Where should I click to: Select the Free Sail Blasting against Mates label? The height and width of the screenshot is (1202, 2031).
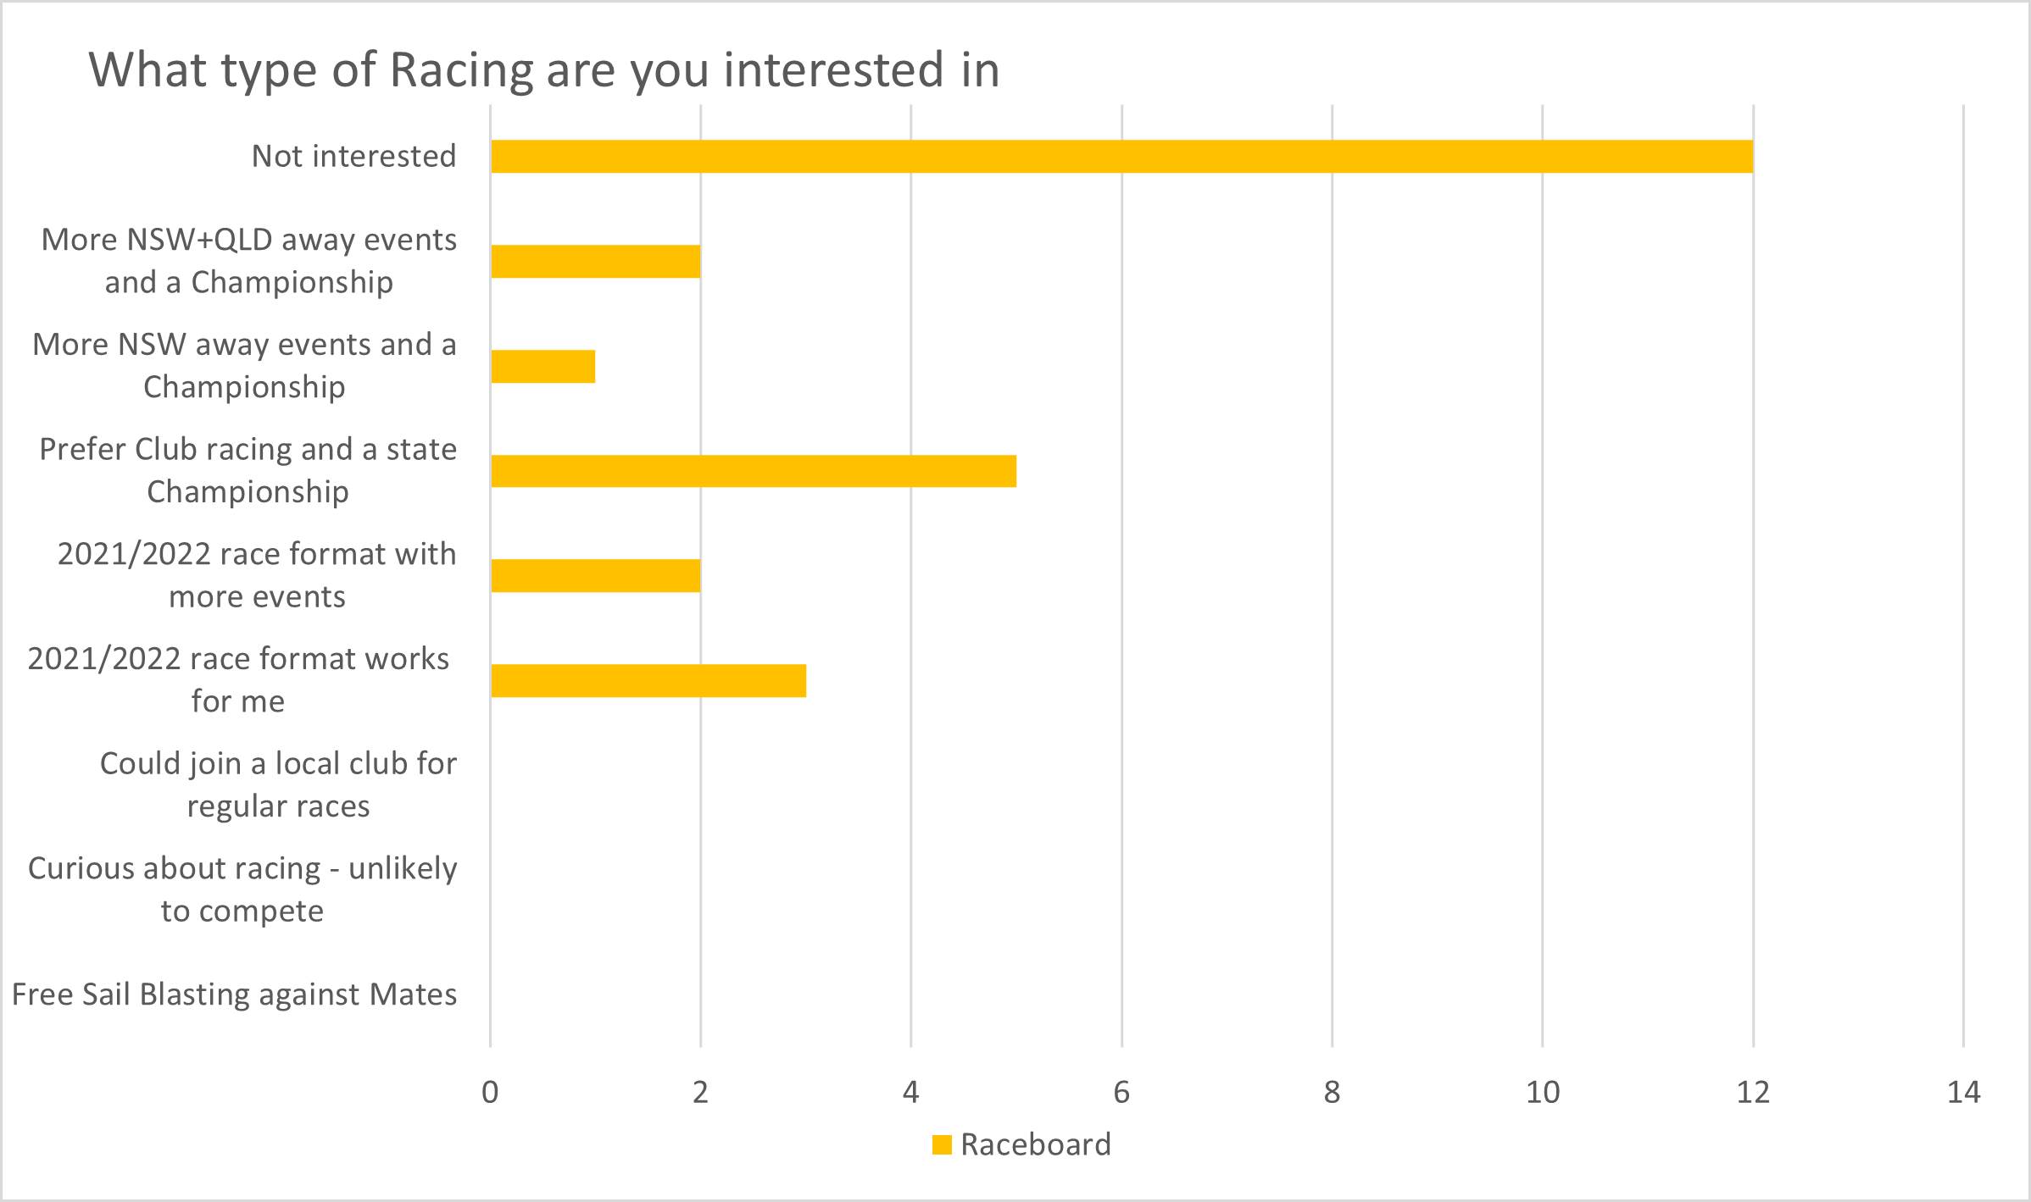coord(234,994)
